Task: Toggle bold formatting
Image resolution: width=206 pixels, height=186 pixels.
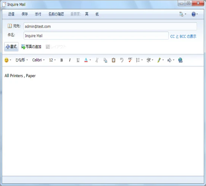Action: point(61,60)
